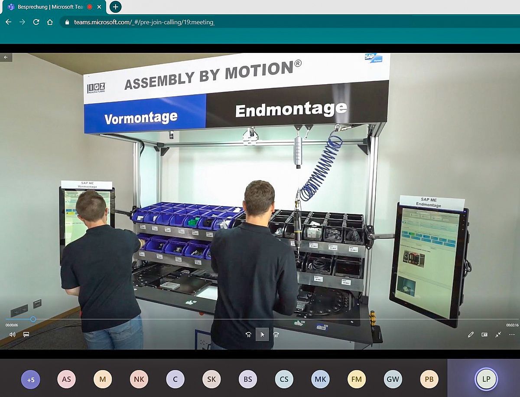Select participant avatar CS
This screenshot has width=520, height=397.
284,380
